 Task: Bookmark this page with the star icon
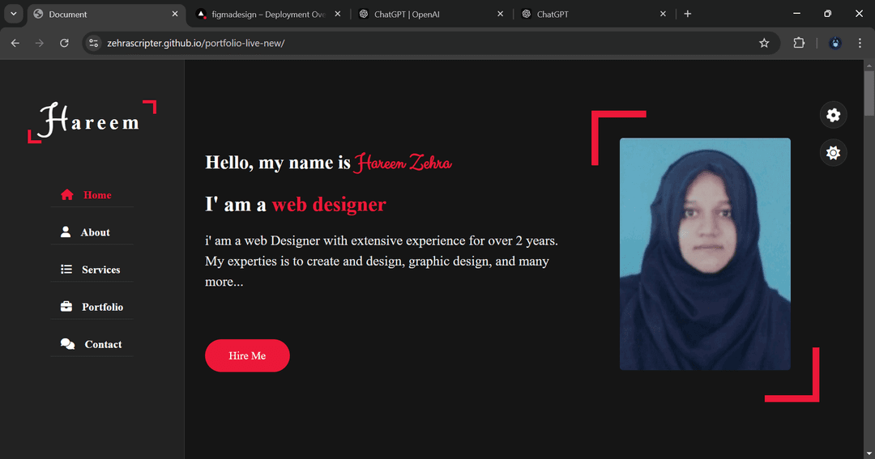coord(764,43)
